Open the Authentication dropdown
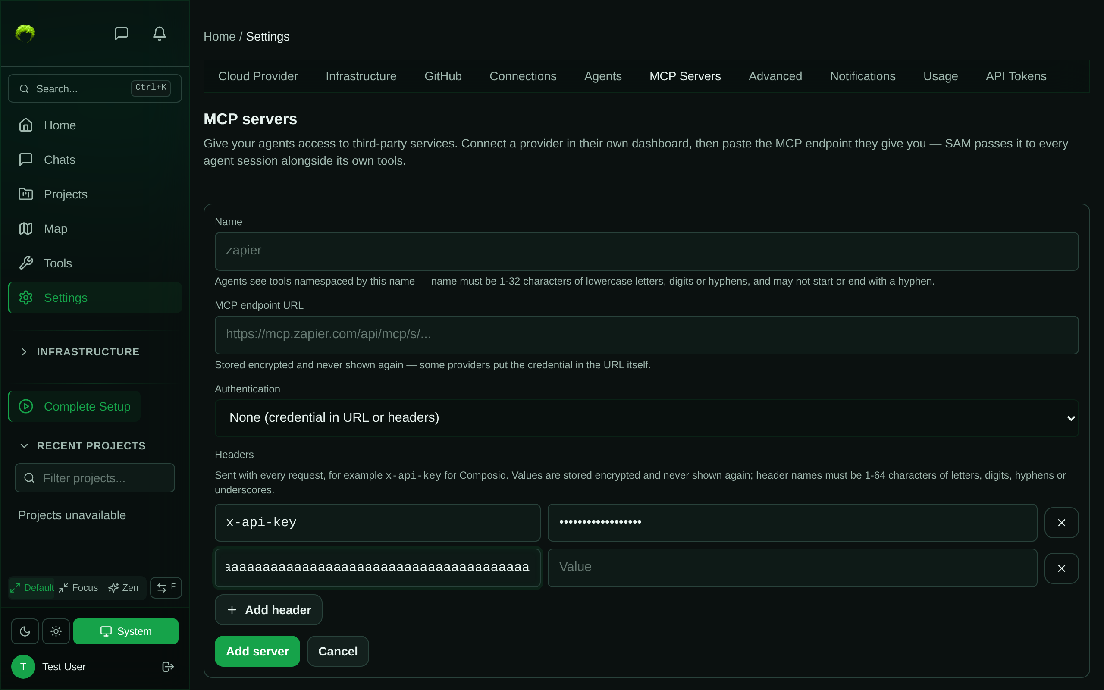The width and height of the screenshot is (1104, 690). pos(646,417)
